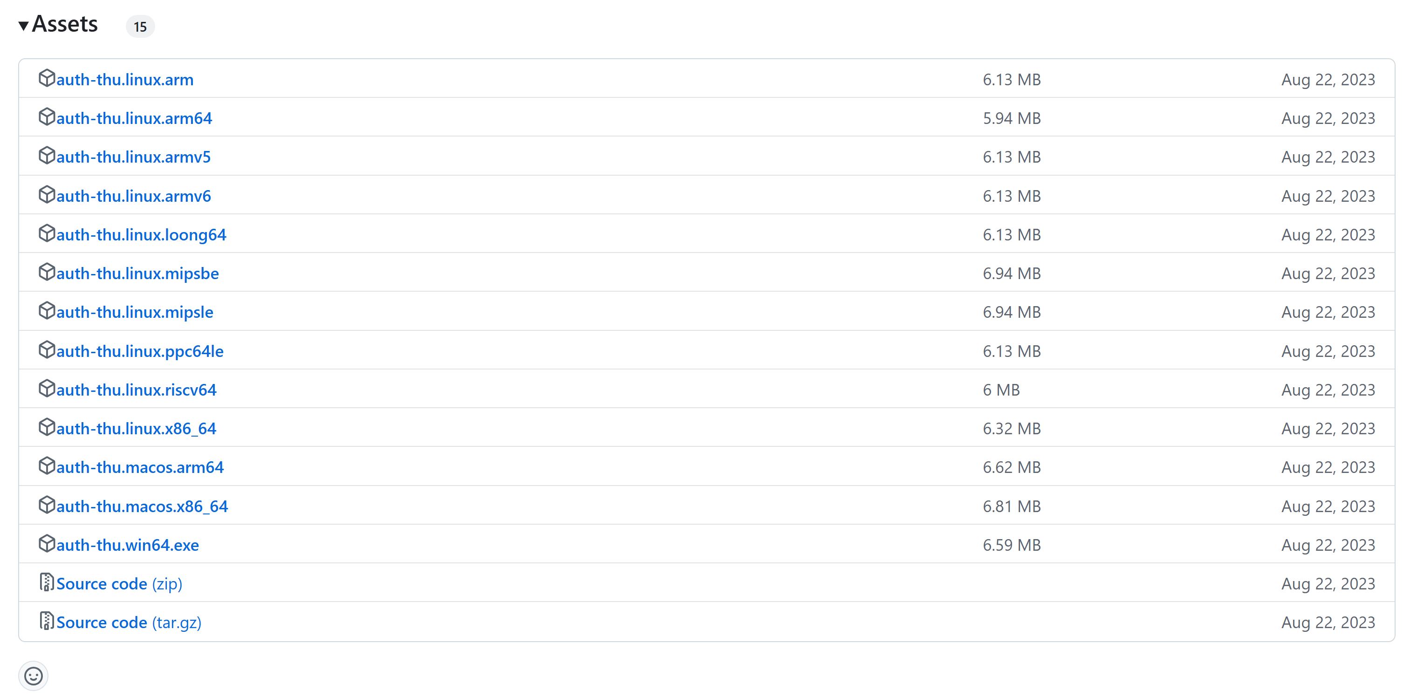Screen dimensions: 1410x698
Task: Click the package icon beside auth-thu.linux.riscv64
Action: [x=47, y=389]
